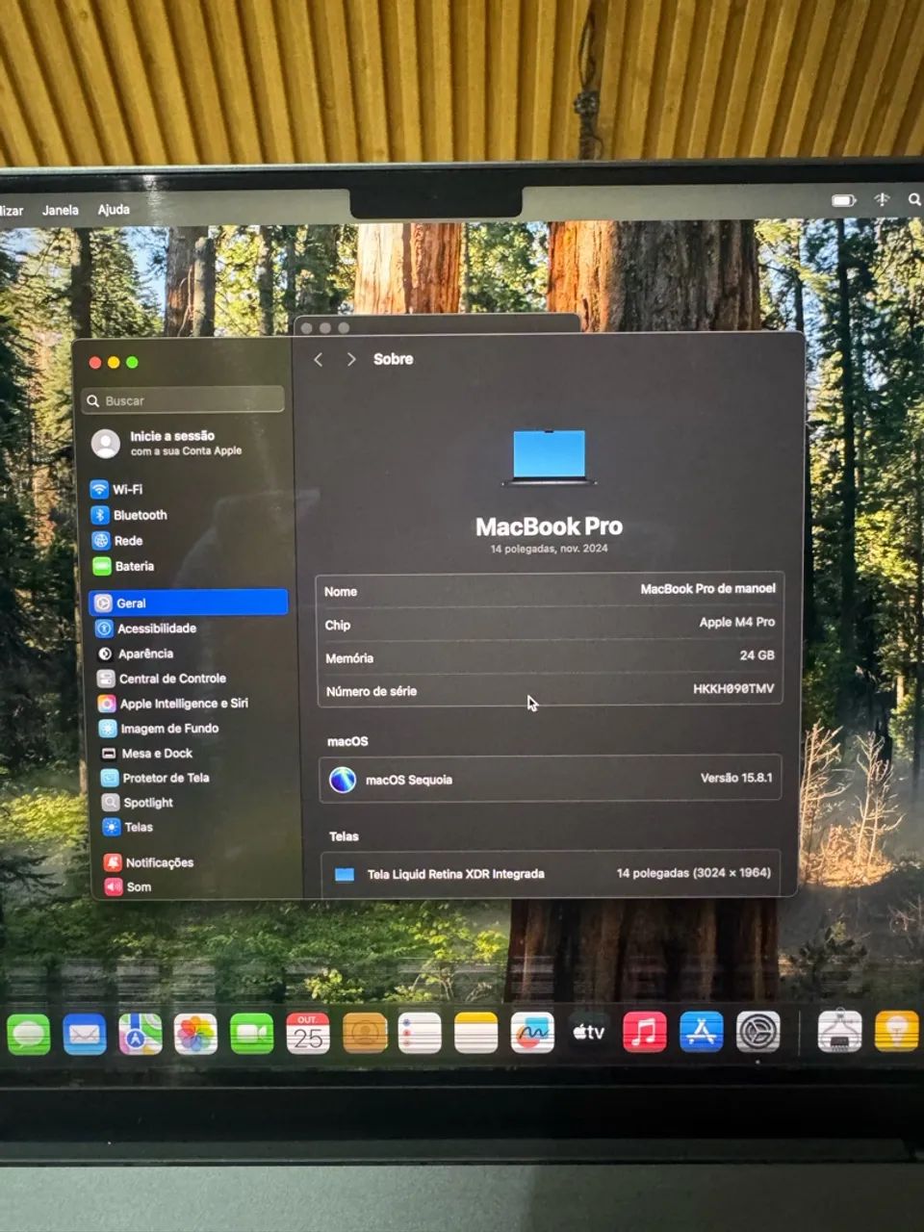Open the Janela menu
924x1232 pixels.
click(x=60, y=210)
